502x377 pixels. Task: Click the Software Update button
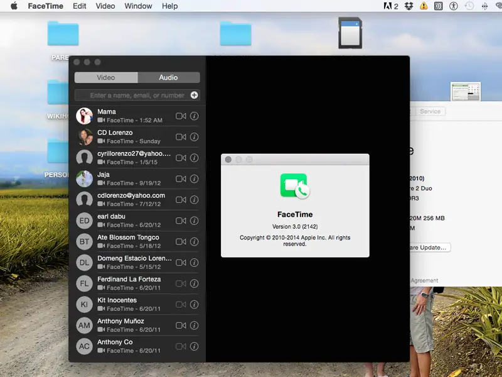tap(429, 248)
